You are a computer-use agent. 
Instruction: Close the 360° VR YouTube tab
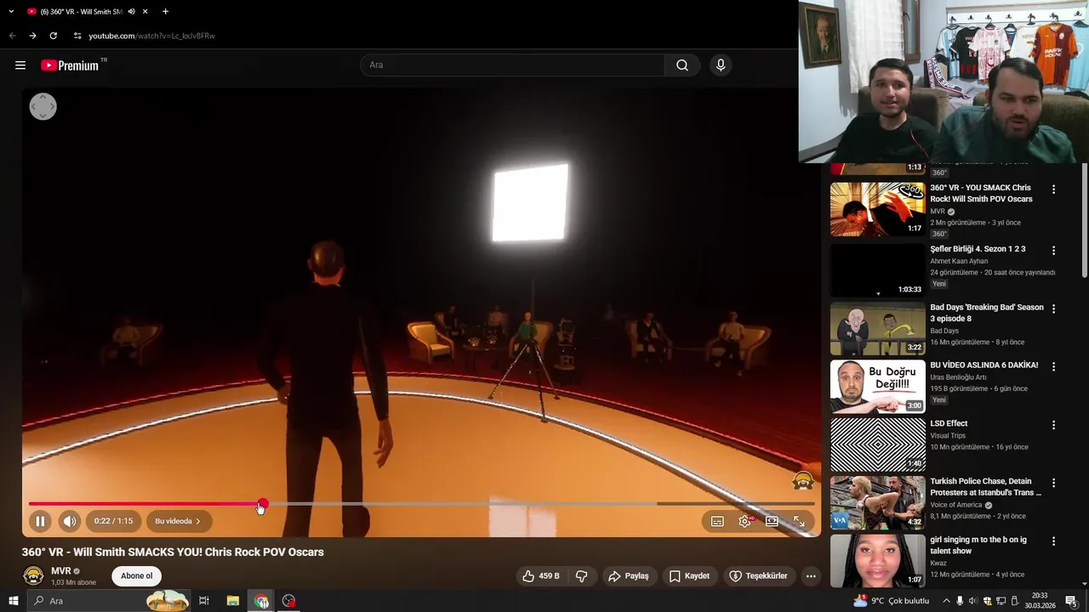pos(145,12)
